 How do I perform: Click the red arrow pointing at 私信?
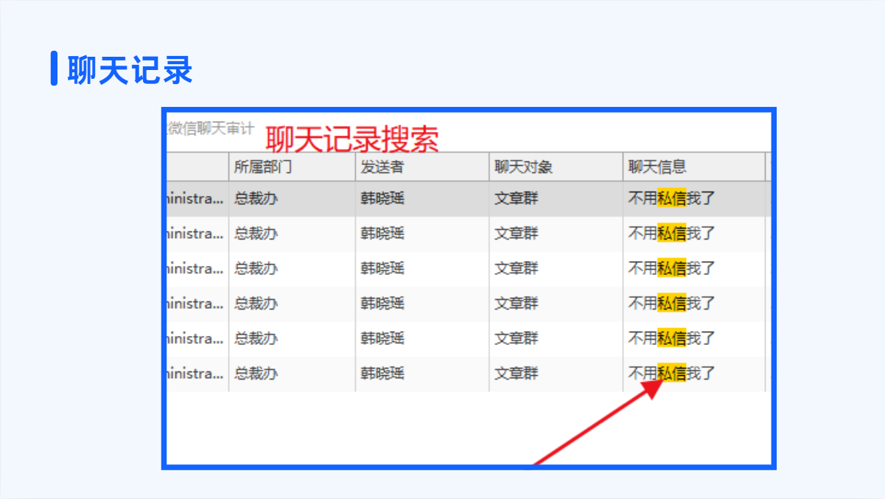pyautogui.click(x=594, y=428)
